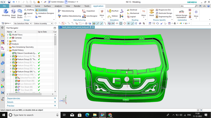Expand the Details panel

point(31,102)
